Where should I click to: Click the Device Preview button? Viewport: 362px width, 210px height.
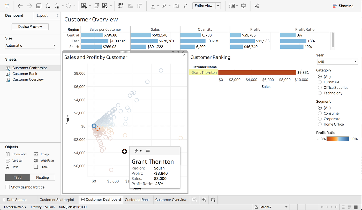(30, 27)
